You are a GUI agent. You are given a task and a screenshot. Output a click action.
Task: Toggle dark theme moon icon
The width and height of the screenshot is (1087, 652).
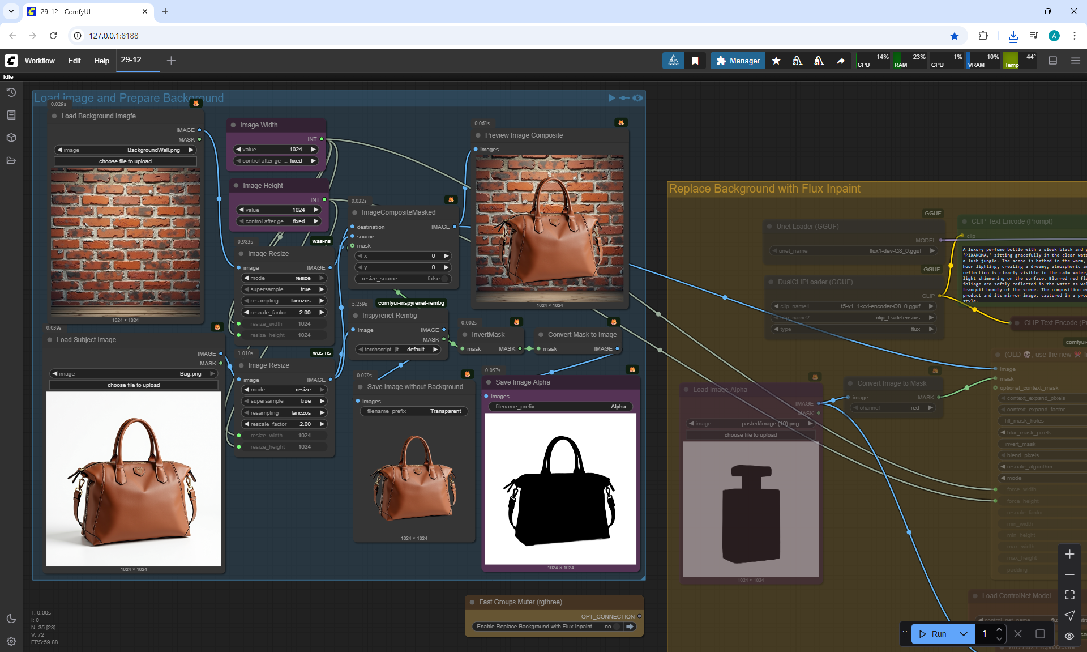[x=11, y=619]
